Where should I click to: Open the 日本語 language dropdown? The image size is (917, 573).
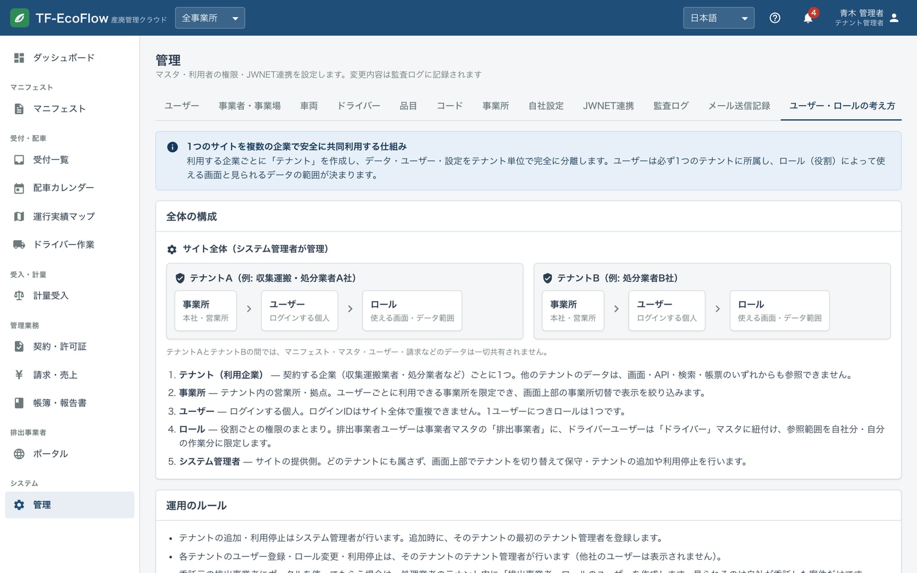(x=719, y=18)
